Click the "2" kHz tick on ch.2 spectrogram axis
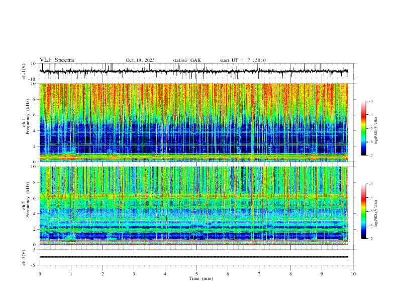 tap(35, 229)
